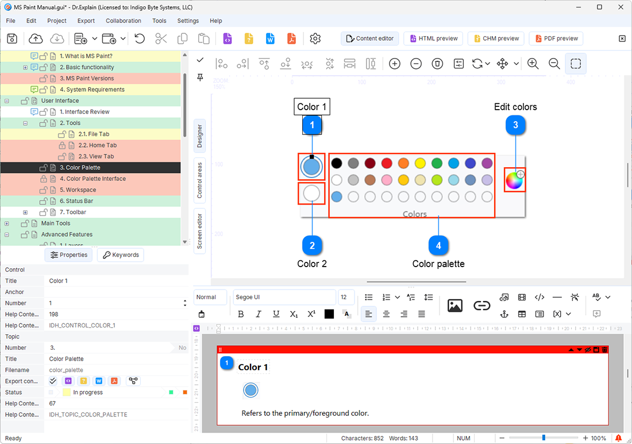
Task: Switch to HTML preview
Action: pos(433,38)
